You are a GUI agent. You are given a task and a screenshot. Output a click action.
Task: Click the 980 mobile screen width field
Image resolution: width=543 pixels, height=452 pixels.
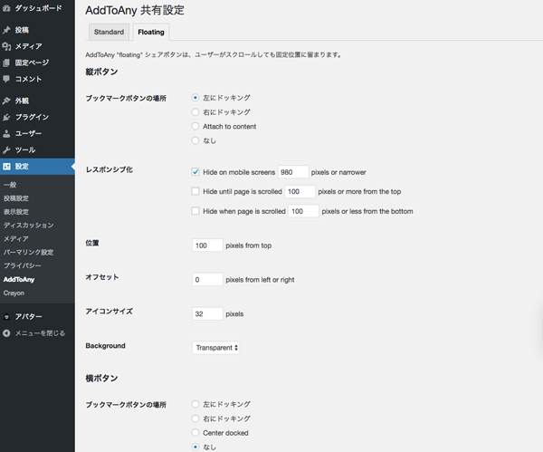[293, 172]
